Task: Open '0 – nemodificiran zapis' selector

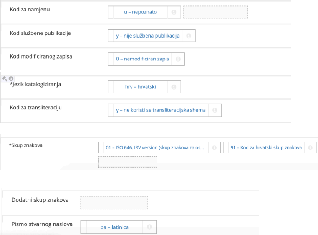Action: (142, 59)
